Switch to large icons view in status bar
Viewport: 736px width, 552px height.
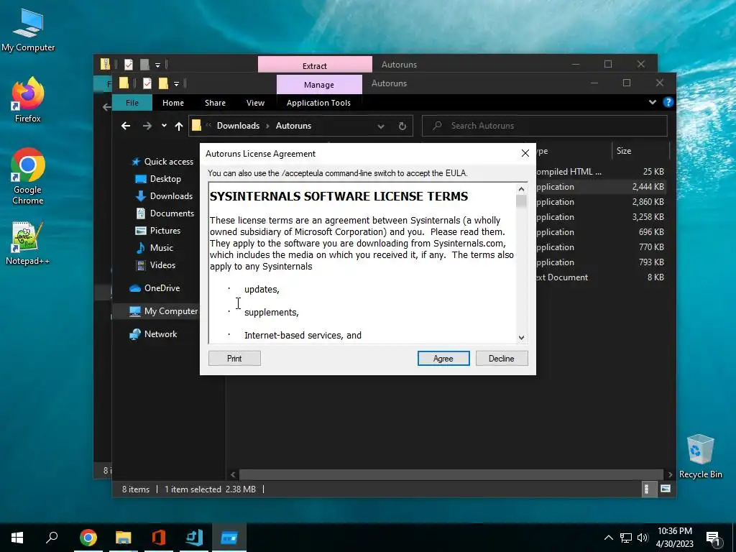666,489
